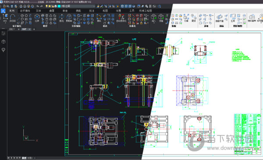Screen dimensions: 263x160
Task: Redo the action with the Redo arrow
Action: 42,6
